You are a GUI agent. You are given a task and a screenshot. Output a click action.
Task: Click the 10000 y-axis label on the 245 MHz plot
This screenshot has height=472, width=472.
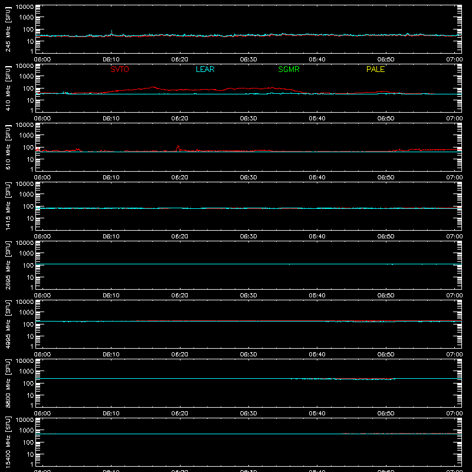click(x=25, y=7)
